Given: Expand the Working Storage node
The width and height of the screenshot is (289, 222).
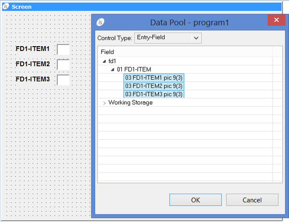Looking at the screenshot, I should pos(104,103).
